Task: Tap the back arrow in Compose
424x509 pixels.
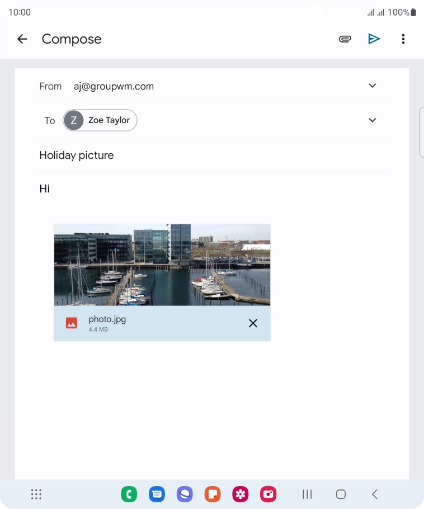Action: coord(22,39)
